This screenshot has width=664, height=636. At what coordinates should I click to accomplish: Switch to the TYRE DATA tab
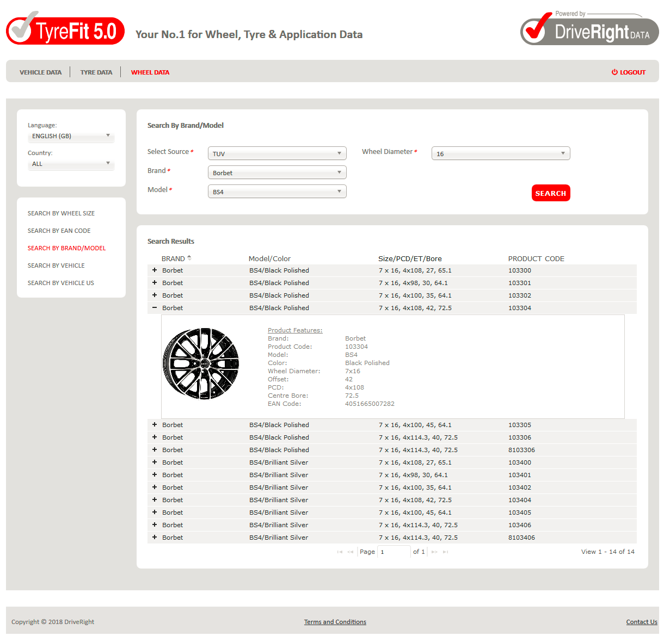[x=96, y=72]
